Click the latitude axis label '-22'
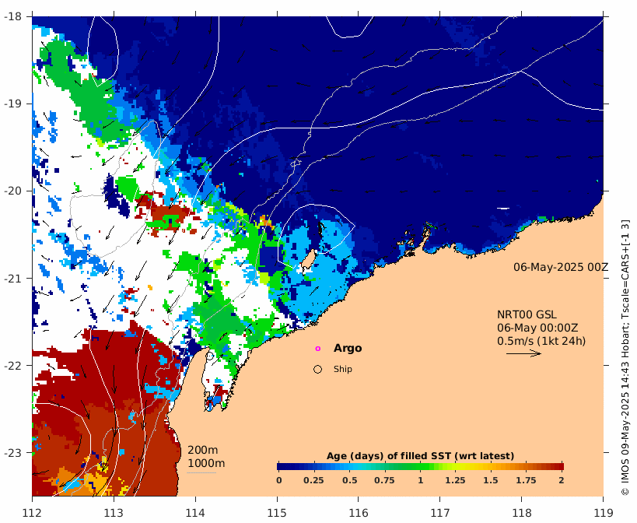The height and width of the screenshot is (523, 637). pos(13,365)
